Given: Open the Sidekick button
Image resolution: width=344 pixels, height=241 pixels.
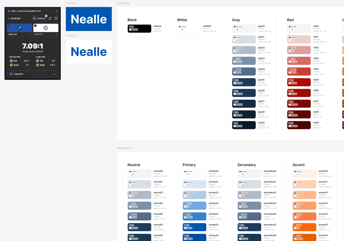Looking at the screenshot, I should [x=39, y=18].
